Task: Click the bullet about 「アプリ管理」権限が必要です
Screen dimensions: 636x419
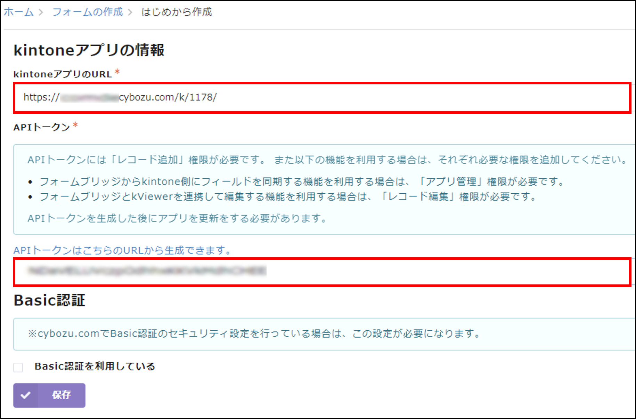Action: tap(302, 181)
